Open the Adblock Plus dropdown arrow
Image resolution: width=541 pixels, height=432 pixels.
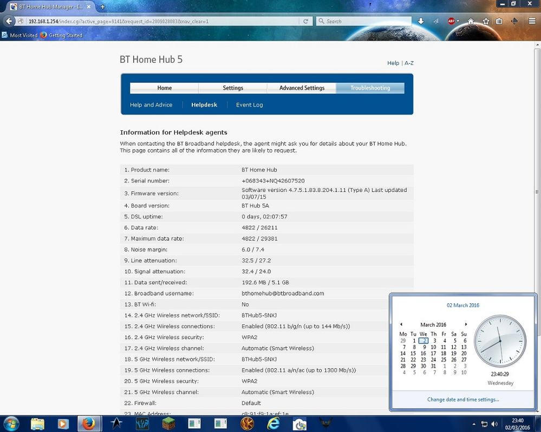click(458, 22)
